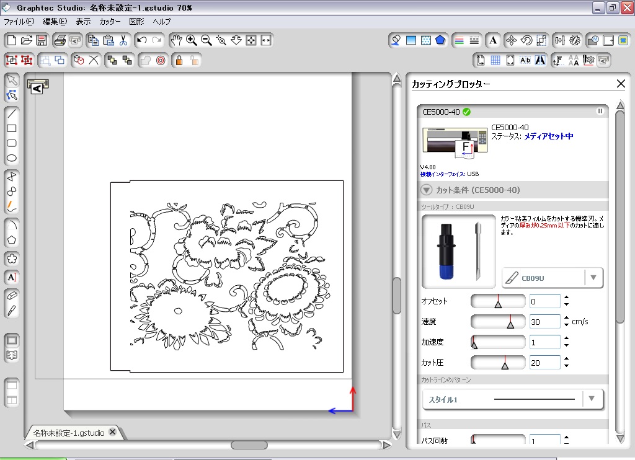Image resolution: width=635 pixels, height=460 pixels.
Task: Select the Zoom In magnifier icon
Action: tap(192, 40)
